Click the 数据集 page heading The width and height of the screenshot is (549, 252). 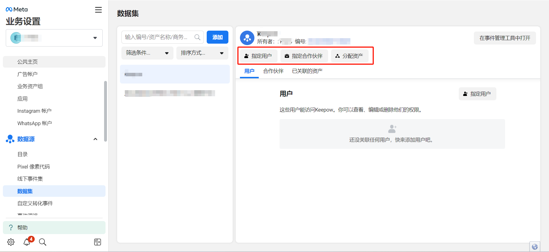click(x=128, y=14)
